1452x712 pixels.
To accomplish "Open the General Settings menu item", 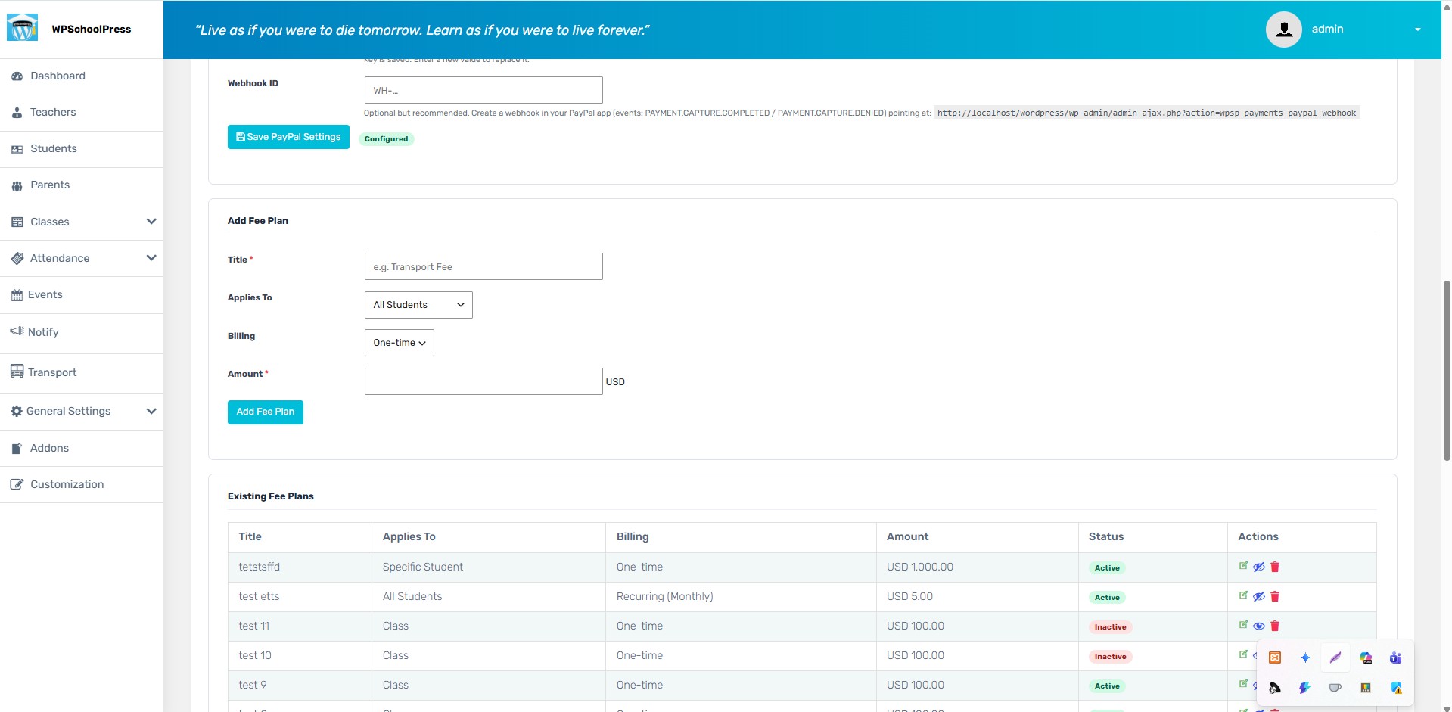I will click(x=82, y=412).
